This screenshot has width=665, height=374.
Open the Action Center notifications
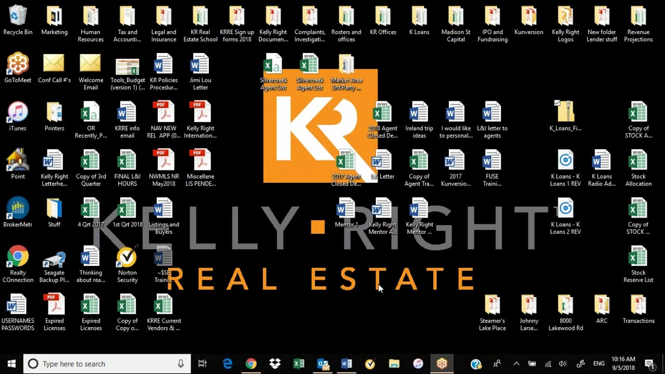(649, 364)
